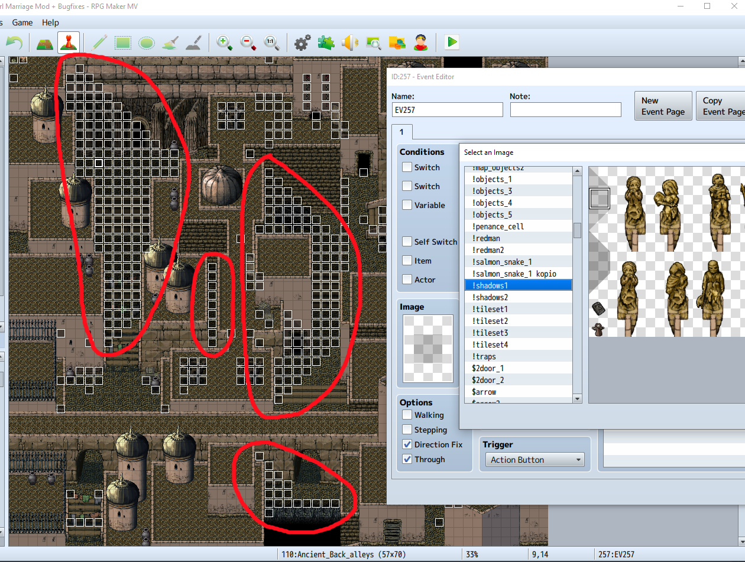Open the Trigger dropdown
This screenshot has height=562, width=745.
(x=535, y=460)
